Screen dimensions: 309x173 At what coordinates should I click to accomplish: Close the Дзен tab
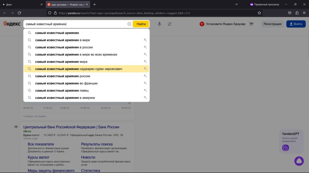tap(41, 4)
